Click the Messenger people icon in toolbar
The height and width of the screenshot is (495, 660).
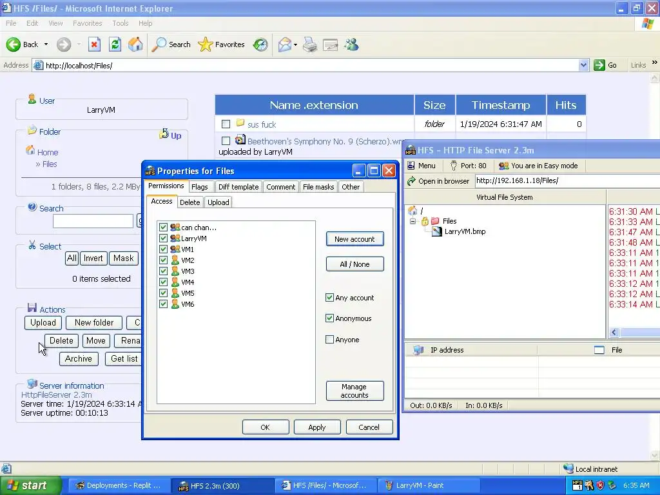click(x=351, y=44)
